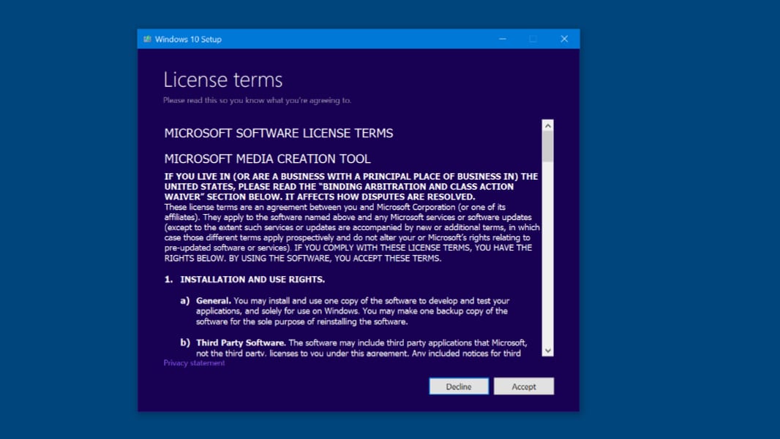Image resolution: width=780 pixels, height=439 pixels.
Task: Minimize the Windows 10 Setup window
Action: tap(503, 39)
